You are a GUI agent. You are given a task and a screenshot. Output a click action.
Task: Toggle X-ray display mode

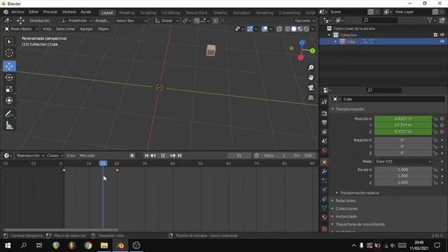click(279, 29)
